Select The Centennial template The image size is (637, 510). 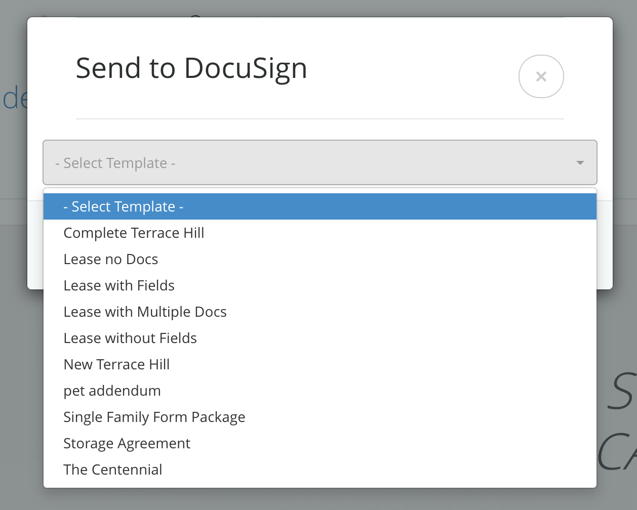point(113,470)
